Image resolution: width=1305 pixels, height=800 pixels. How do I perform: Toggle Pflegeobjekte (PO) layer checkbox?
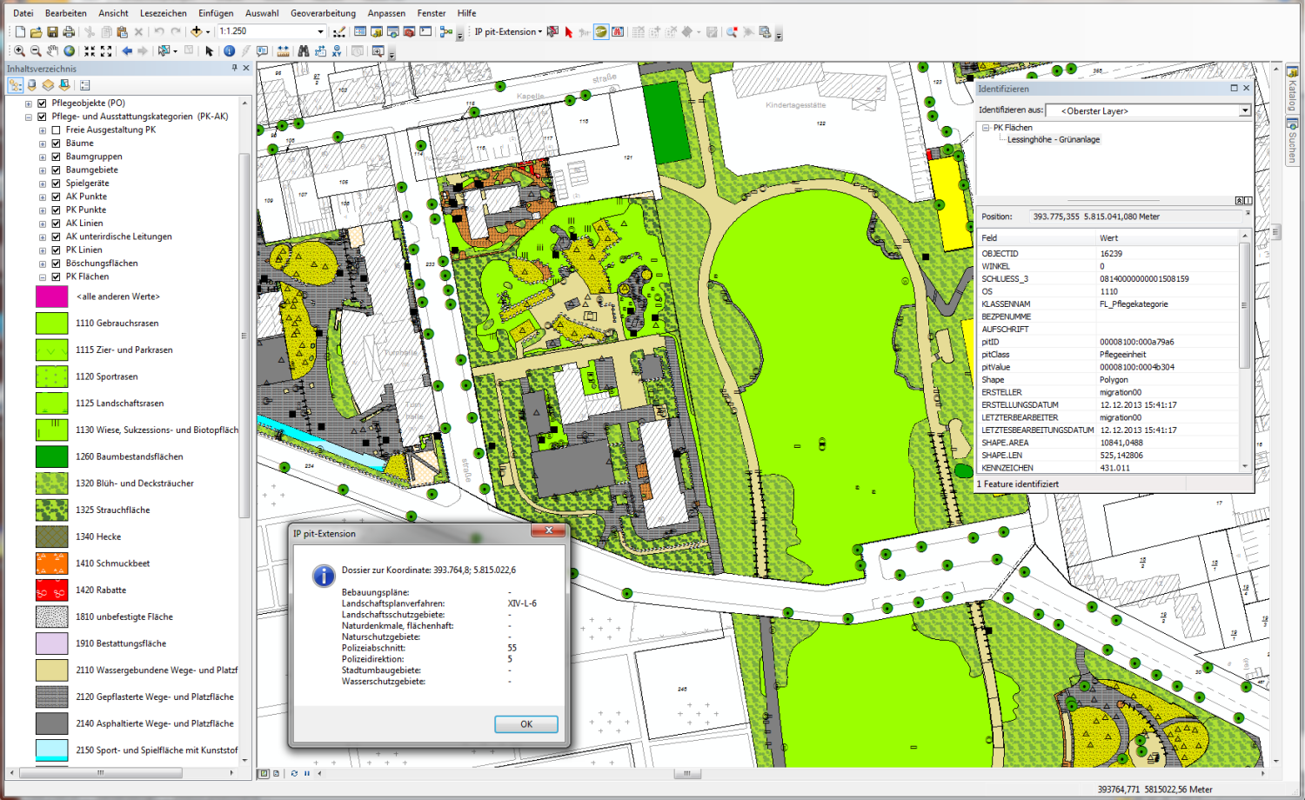click(42, 103)
